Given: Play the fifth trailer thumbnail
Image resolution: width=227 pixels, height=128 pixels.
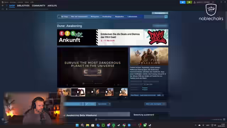Looking at the screenshot, I should click(x=121, y=92).
